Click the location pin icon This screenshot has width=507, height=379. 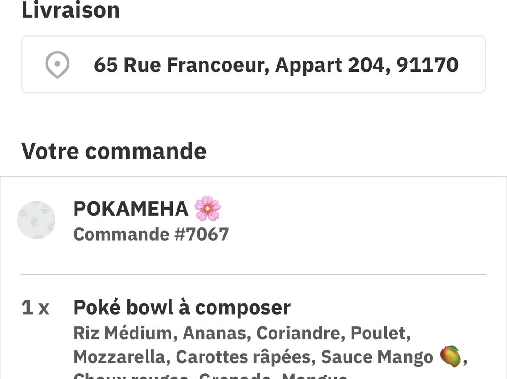(x=57, y=65)
